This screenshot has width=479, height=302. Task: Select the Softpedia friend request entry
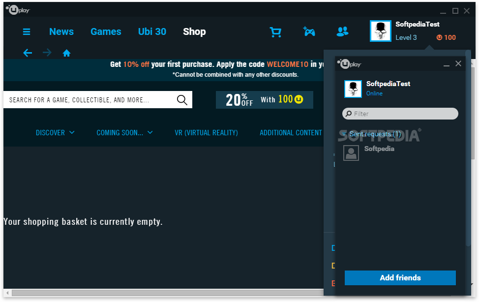point(400,152)
